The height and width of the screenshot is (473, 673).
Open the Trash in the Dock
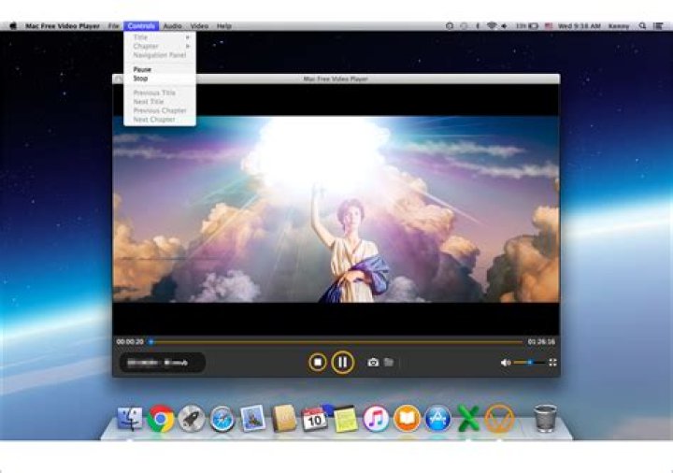click(545, 418)
